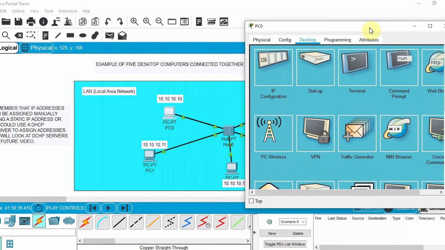The height and width of the screenshot is (250, 445).
Task: Open the Extensions menu
Action: (x=68, y=11)
